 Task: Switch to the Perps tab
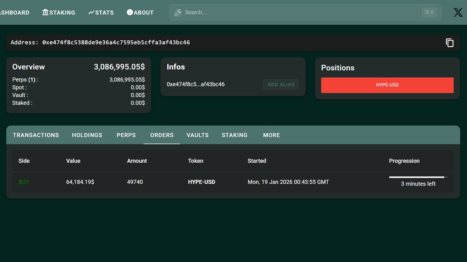tap(126, 135)
